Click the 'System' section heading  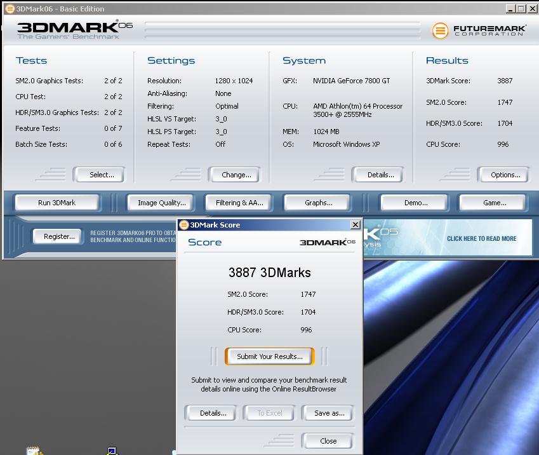[304, 60]
